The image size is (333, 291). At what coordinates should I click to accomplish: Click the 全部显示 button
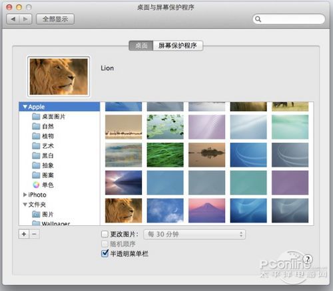55,19
